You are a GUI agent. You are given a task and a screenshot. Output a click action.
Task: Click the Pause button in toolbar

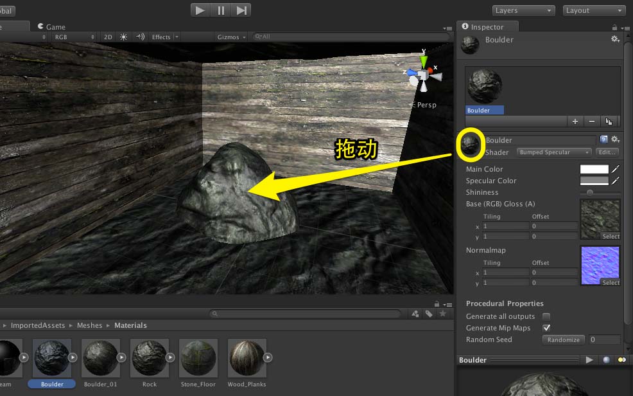click(221, 10)
